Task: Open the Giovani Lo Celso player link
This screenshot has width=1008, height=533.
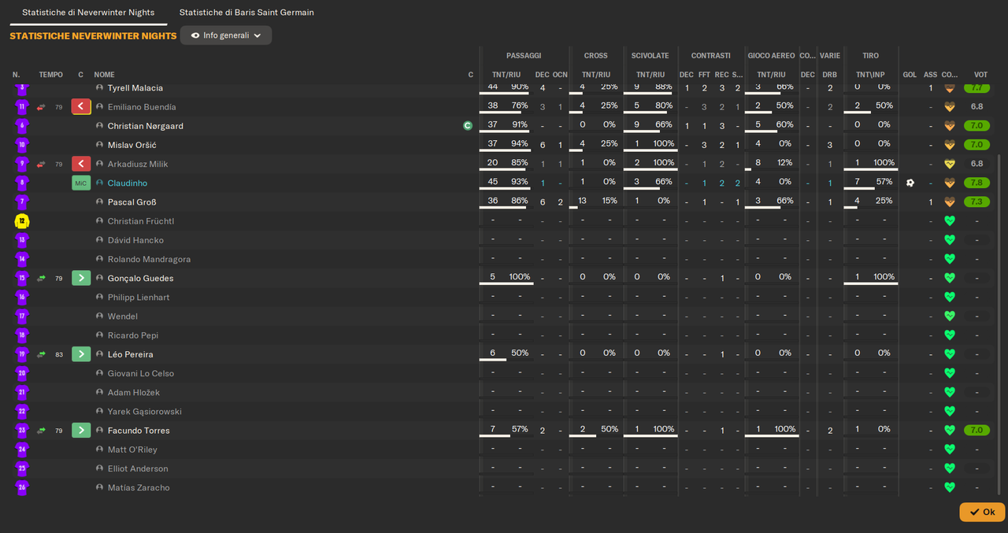Action: [x=141, y=373]
